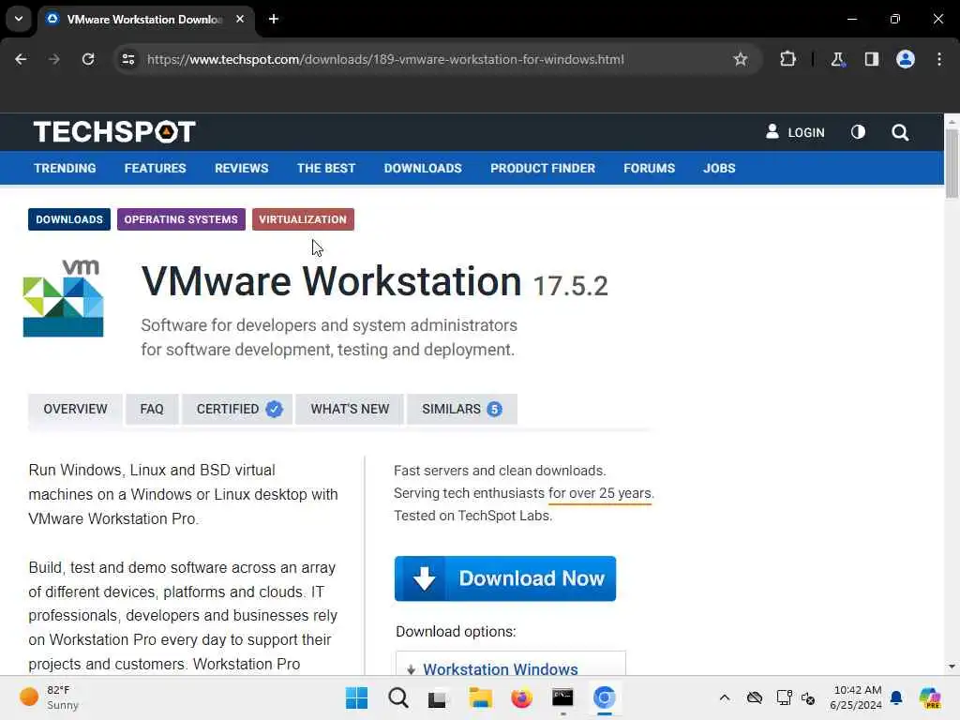This screenshot has width=960, height=720.
Task: Click the muted volume tray icon
Action: point(808,697)
